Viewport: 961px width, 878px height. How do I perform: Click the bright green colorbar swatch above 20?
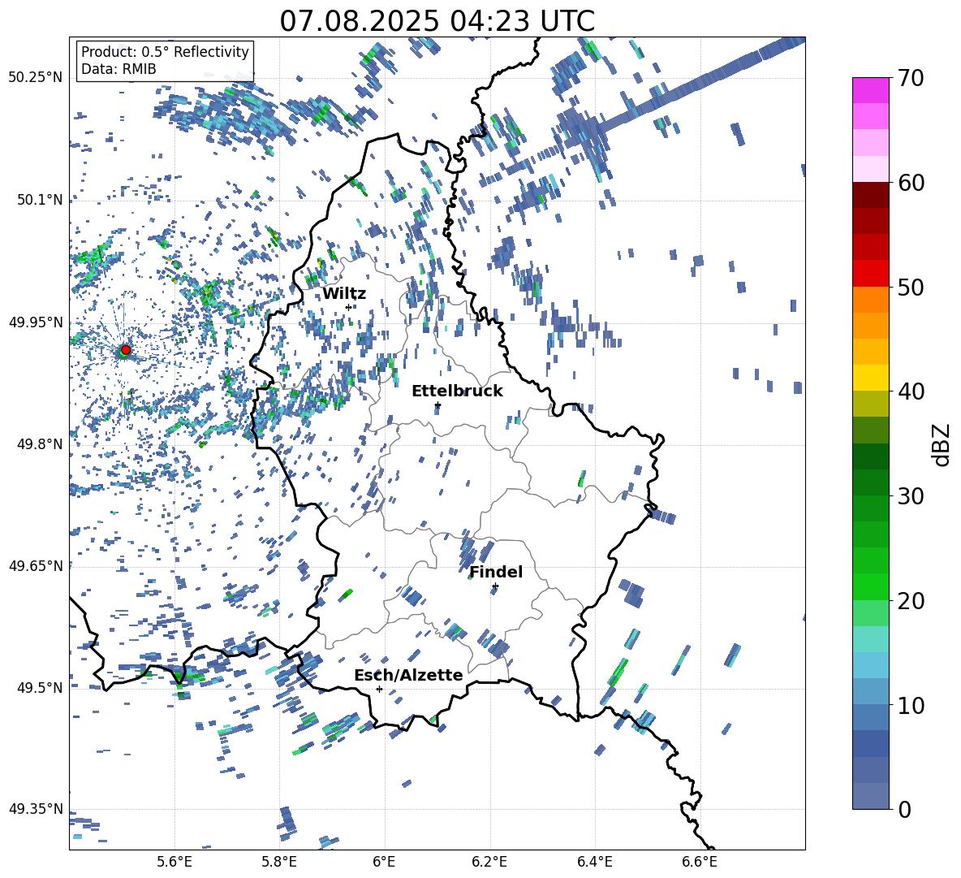click(x=870, y=586)
